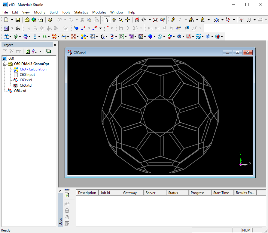Close the Project explorer panel
Screen dimensions: 268x233
click(55, 45)
